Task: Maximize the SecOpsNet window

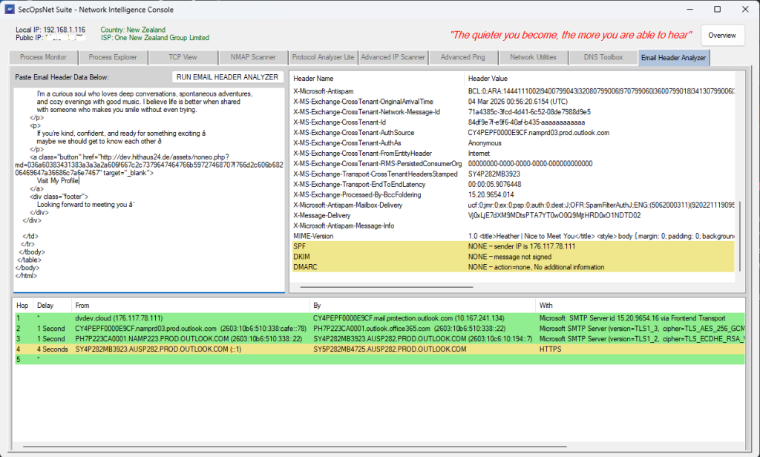Action: click(717, 10)
